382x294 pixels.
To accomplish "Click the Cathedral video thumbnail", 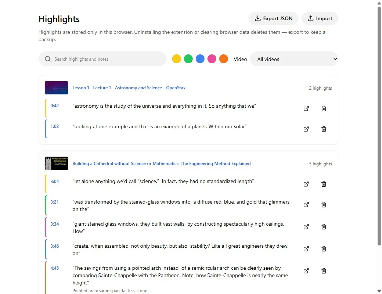I will pyautogui.click(x=56, y=163).
